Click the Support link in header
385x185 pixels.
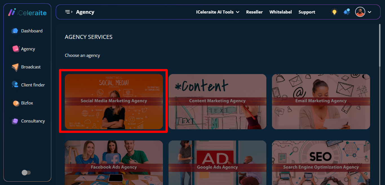(x=307, y=12)
